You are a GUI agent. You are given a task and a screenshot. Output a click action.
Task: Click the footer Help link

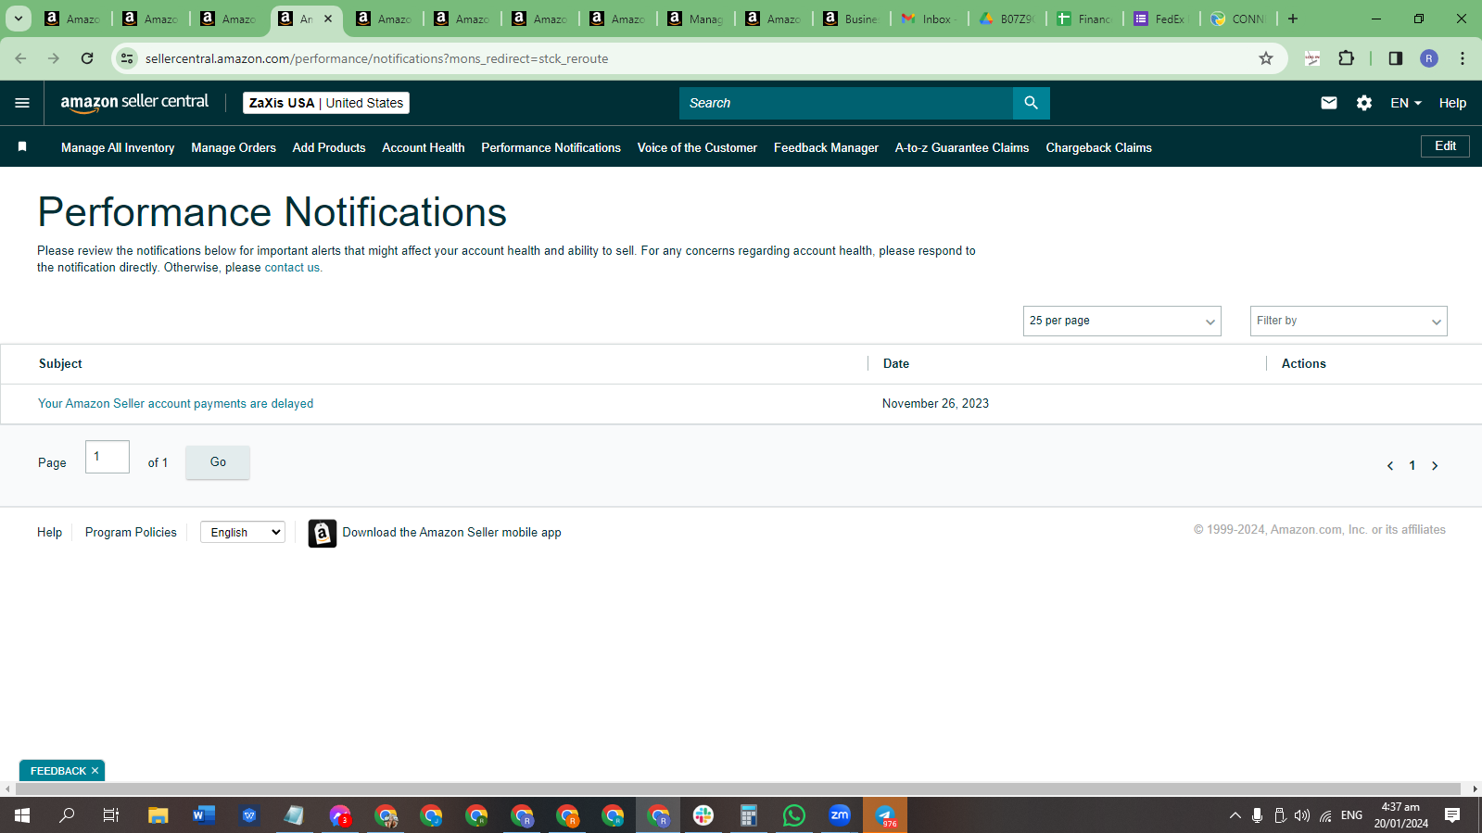[x=49, y=533]
